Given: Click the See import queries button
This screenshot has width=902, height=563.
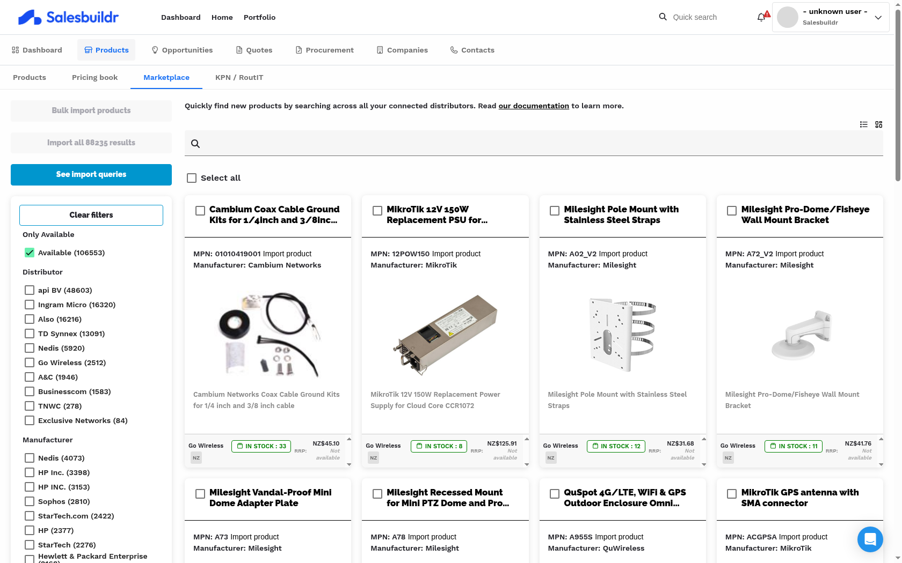Looking at the screenshot, I should click(x=91, y=175).
